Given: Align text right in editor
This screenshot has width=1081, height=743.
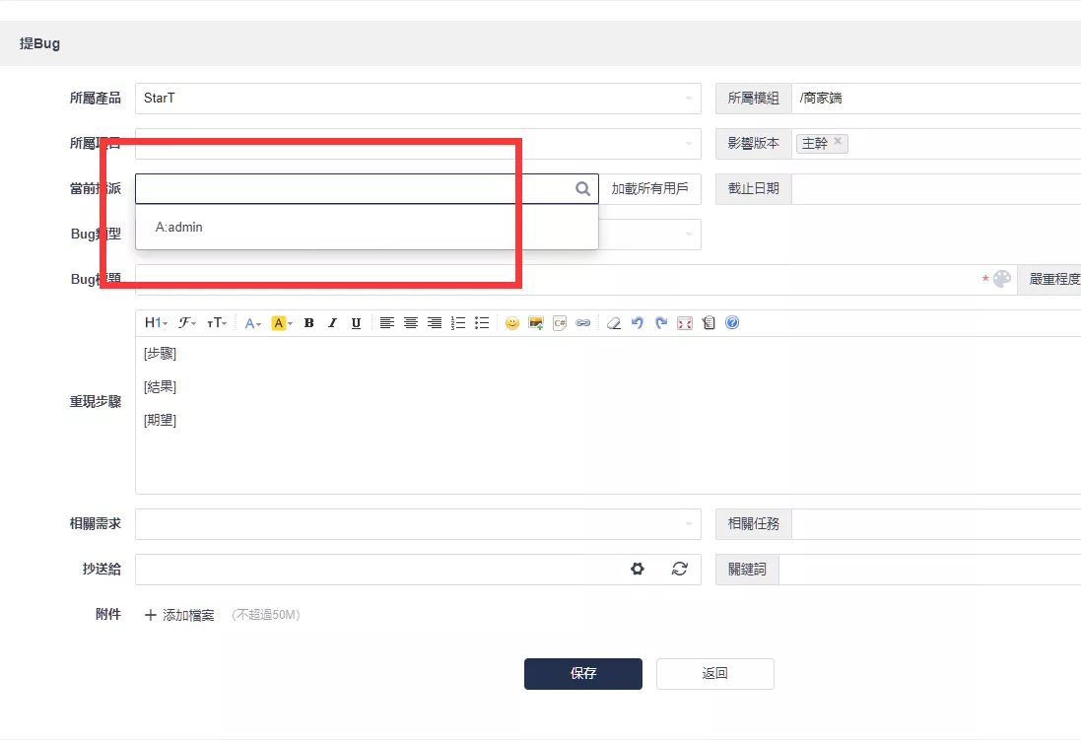Looking at the screenshot, I should (x=435, y=322).
